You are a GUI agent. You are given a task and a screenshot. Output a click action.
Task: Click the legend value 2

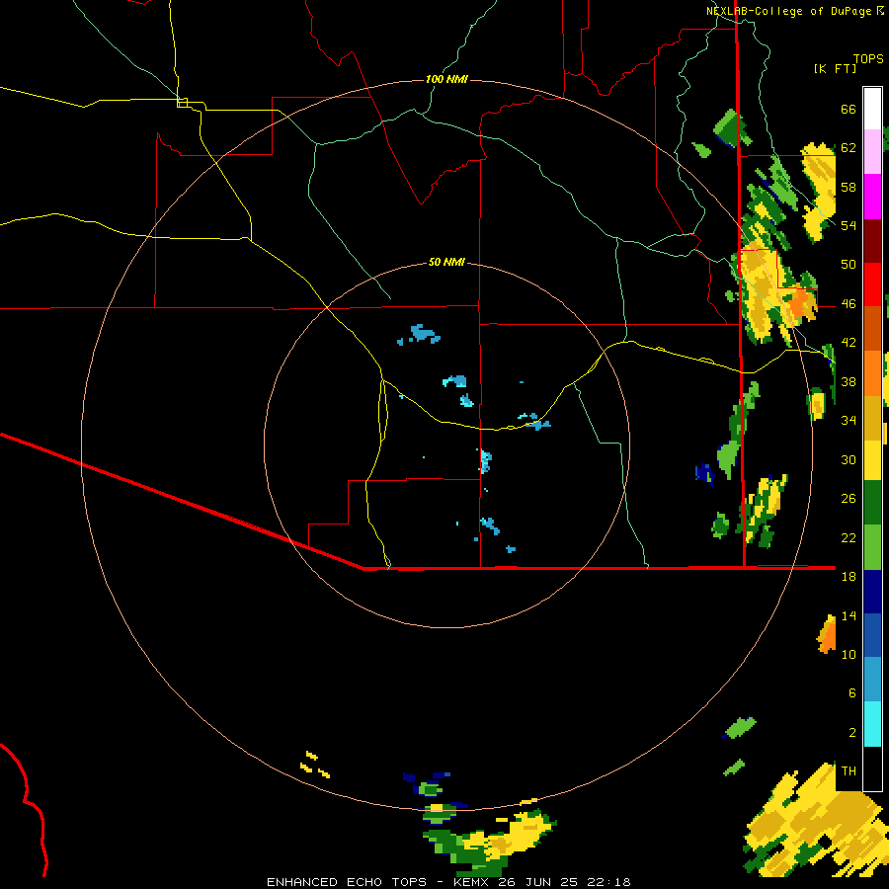852,733
